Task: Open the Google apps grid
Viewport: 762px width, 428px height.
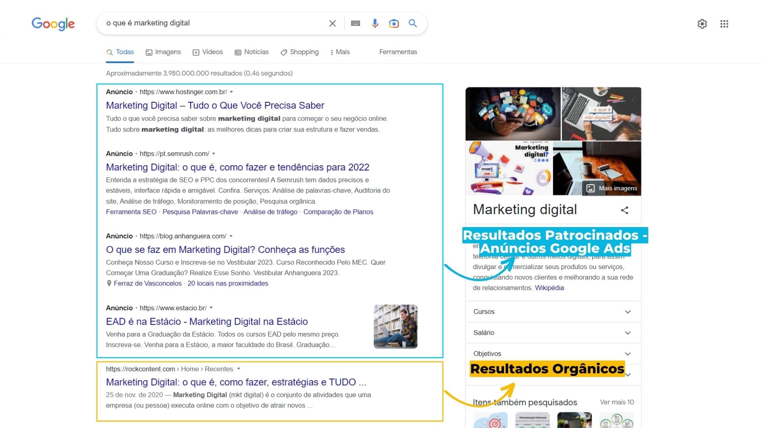Action: [724, 24]
